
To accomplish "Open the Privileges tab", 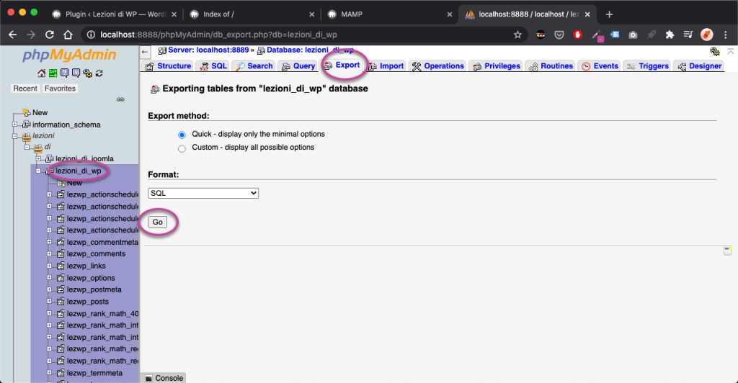I will (497, 66).
